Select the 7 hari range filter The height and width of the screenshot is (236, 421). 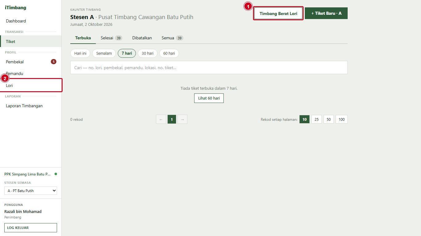pos(127,53)
